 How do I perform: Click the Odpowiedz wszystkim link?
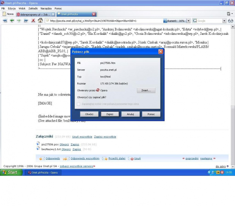(85, 158)
